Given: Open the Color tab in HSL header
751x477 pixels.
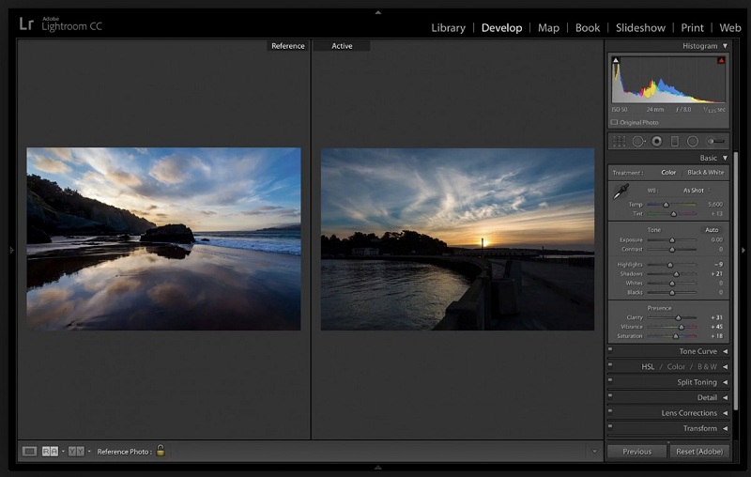Looking at the screenshot, I should click(x=676, y=367).
